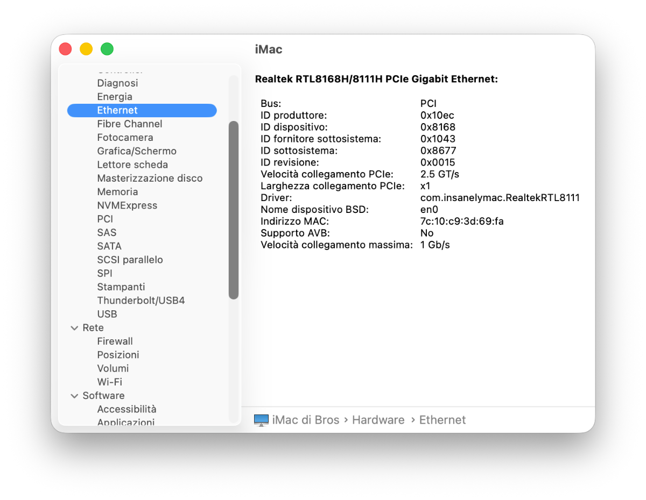Screen dimensions: 646x500
Task: Click the green fullscreen window button
Action: (107, 49)
